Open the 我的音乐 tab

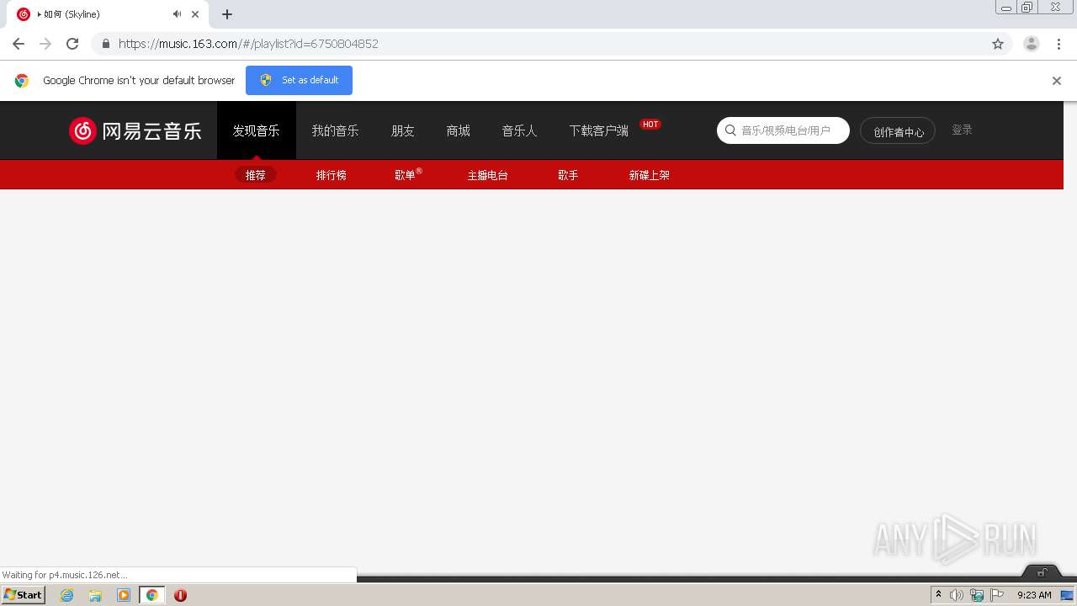tap(335, 130)
